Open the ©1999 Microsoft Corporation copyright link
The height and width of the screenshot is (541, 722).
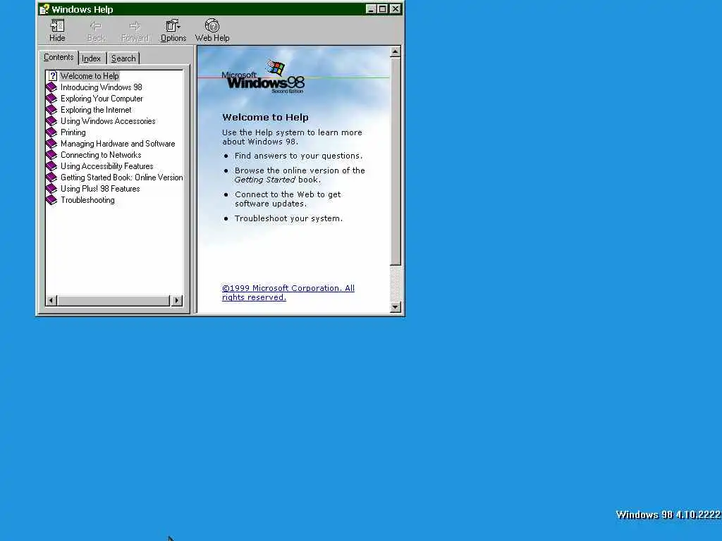tap(288, 292)
